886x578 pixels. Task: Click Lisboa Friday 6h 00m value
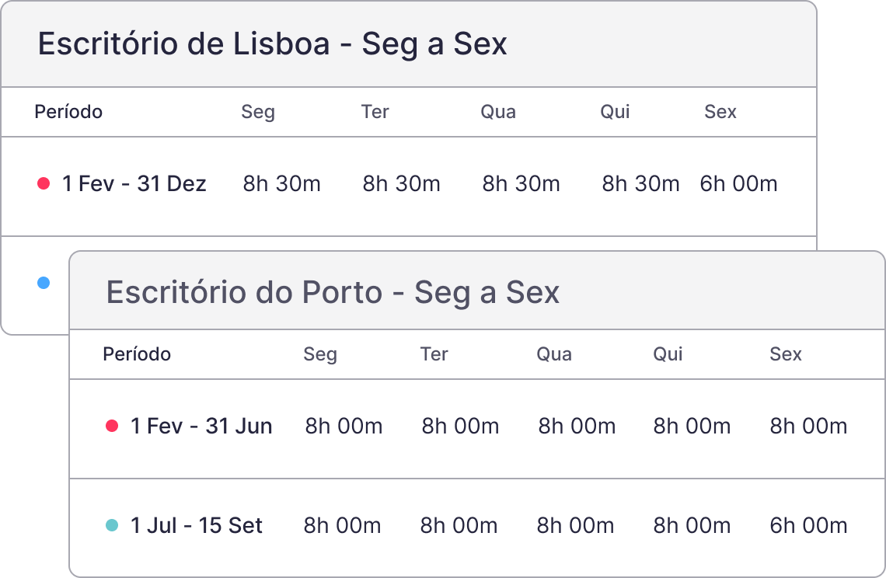738,183
